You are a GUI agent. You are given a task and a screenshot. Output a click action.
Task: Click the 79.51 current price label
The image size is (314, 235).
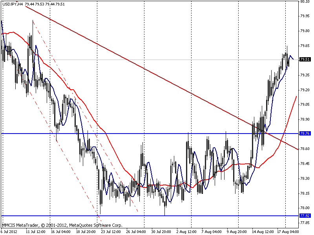pyautogui.click(x=305, y=60)
